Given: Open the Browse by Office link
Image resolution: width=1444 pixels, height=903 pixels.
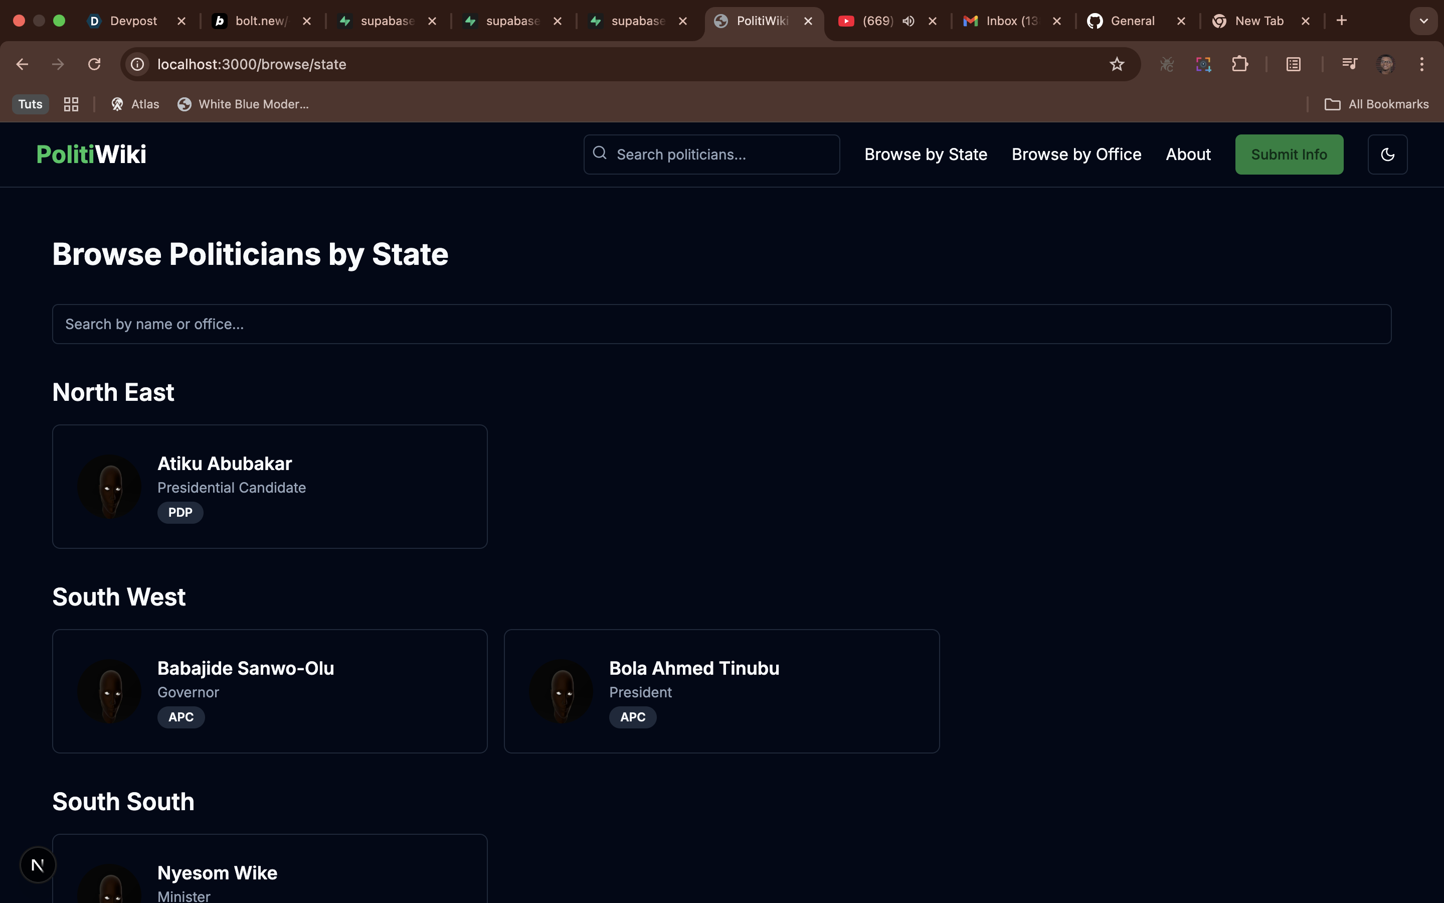Looking at the screenshot, I should tap(1076, 155).
